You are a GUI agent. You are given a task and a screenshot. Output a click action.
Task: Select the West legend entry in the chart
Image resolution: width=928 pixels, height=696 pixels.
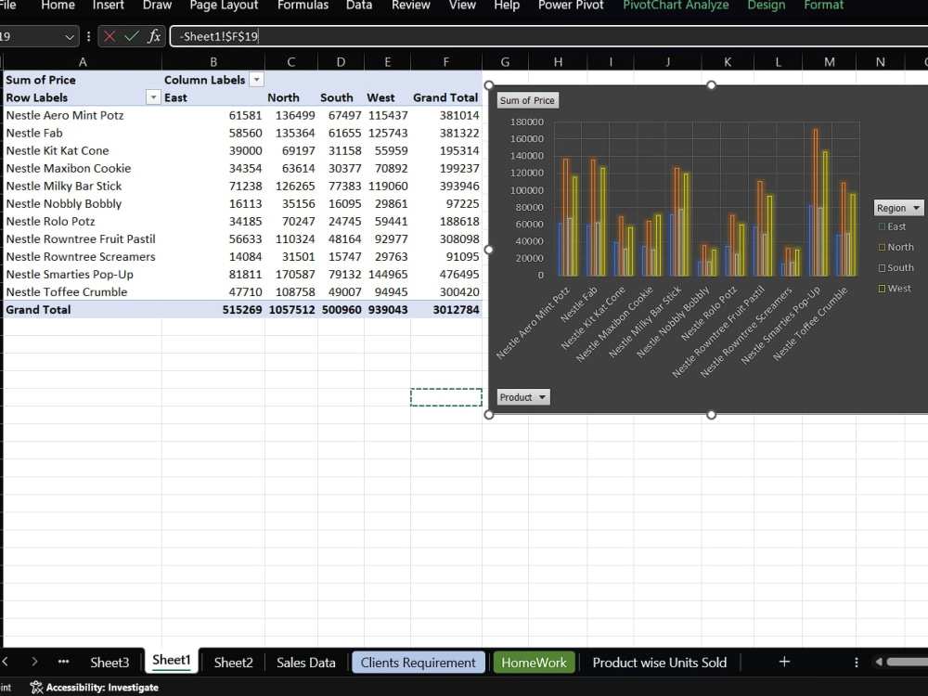[895, 289]
